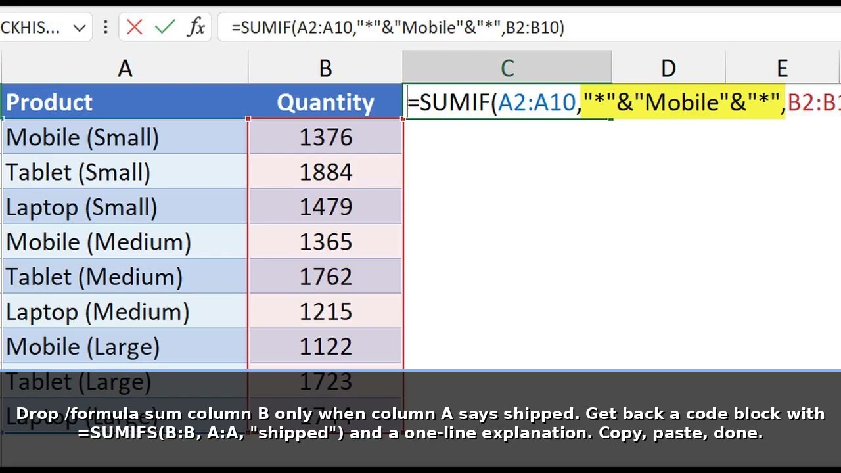
Task: Select column E header
Action: [783, 68]
